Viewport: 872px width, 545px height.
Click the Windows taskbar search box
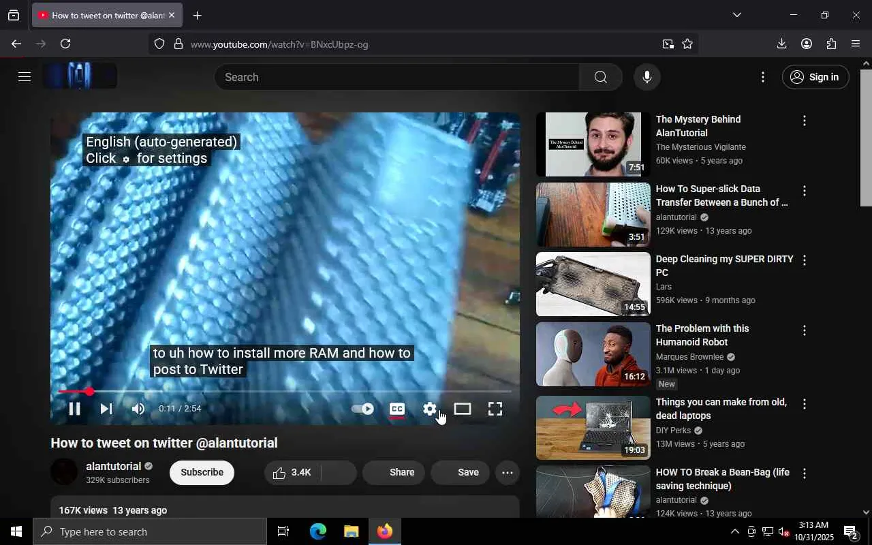pyautogui.click(x=150, y=531)
